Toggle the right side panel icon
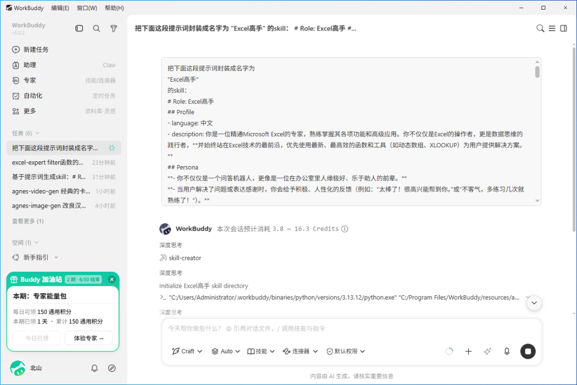 [x=564, y=28]
